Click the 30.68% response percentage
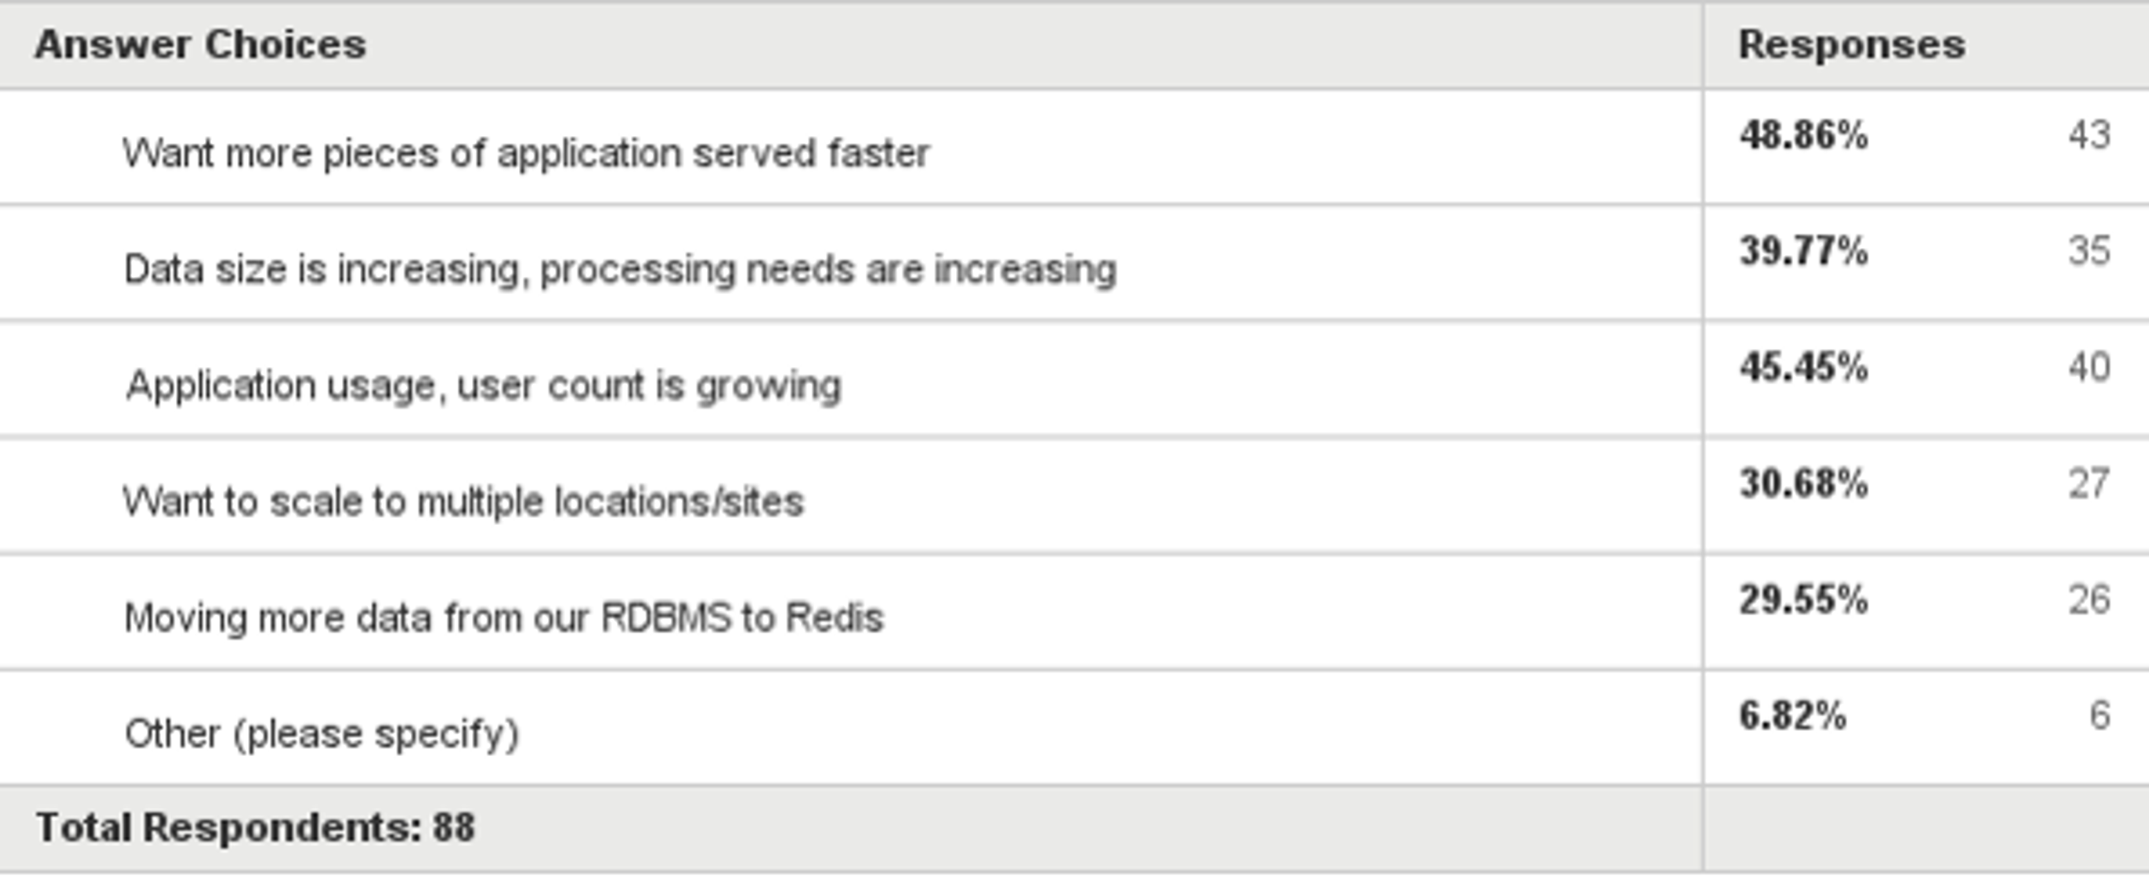The height and width of the screenshot is (877, 2149). coord(1804,483)
